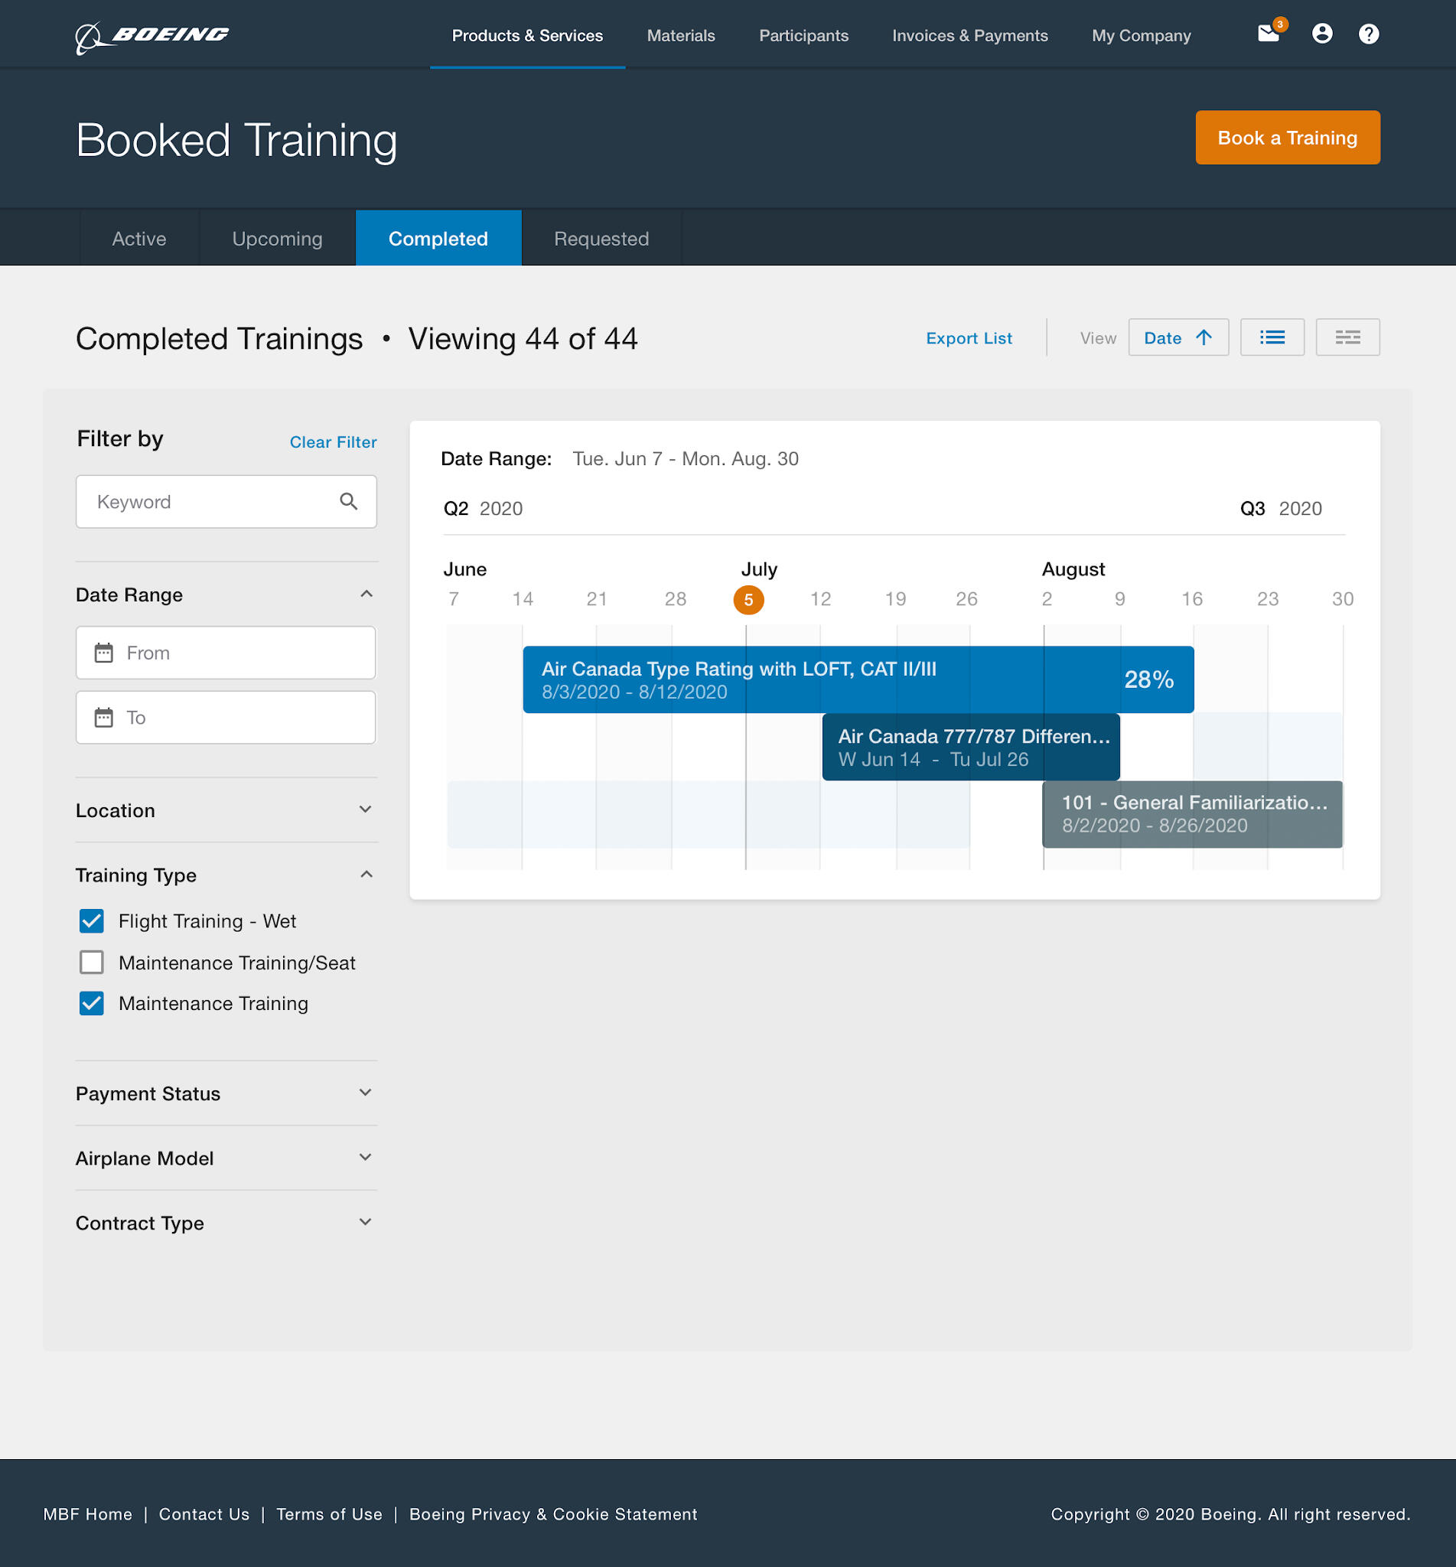Click the keyword search magnifier icon
This screenshot has height=1567, width=1456.
[x=348, y=501]
